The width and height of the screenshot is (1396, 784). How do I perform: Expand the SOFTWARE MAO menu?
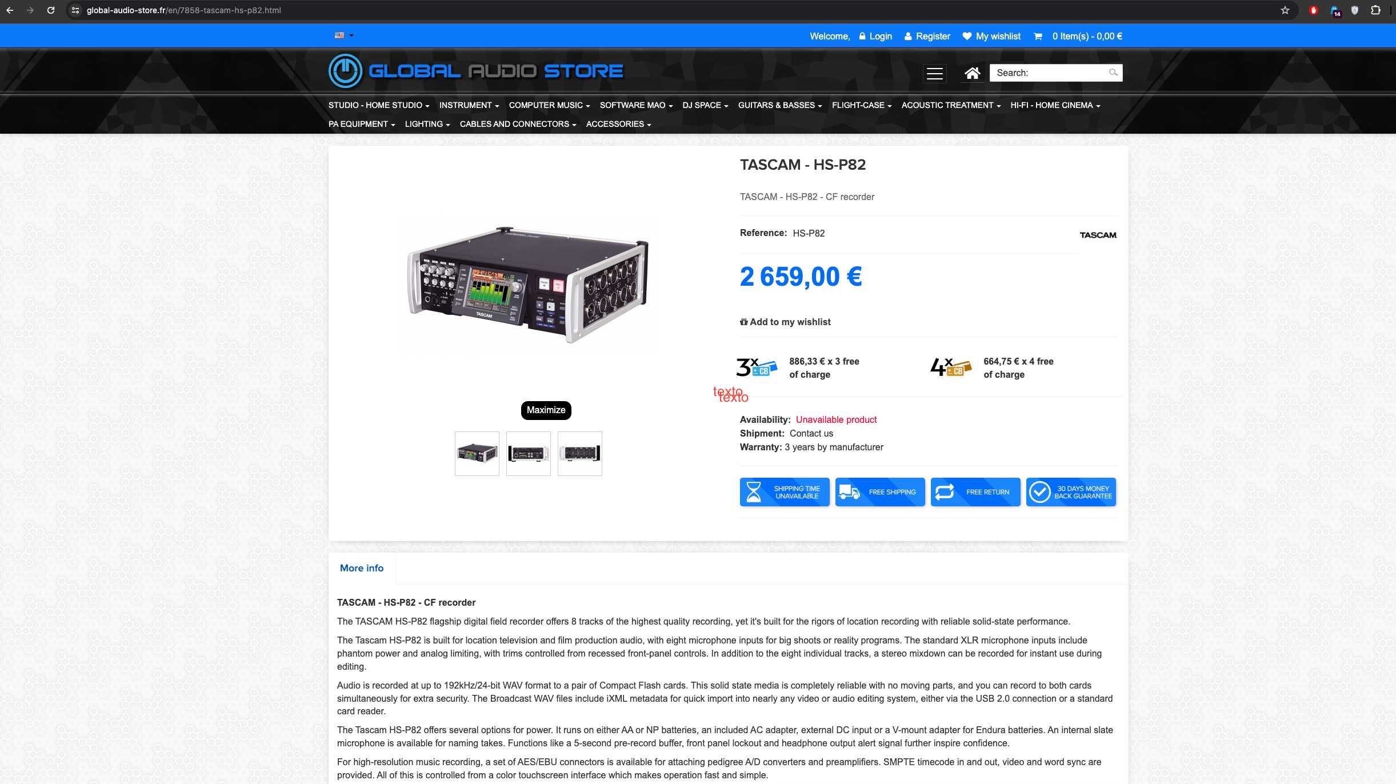click(x=636, y=105)
